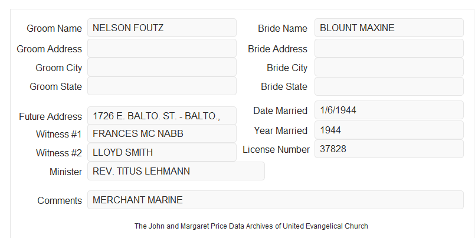Screen dimensions: 475x238
Task: Click the Comments field MERCHANT MARINE
Action: coord(276,200)
